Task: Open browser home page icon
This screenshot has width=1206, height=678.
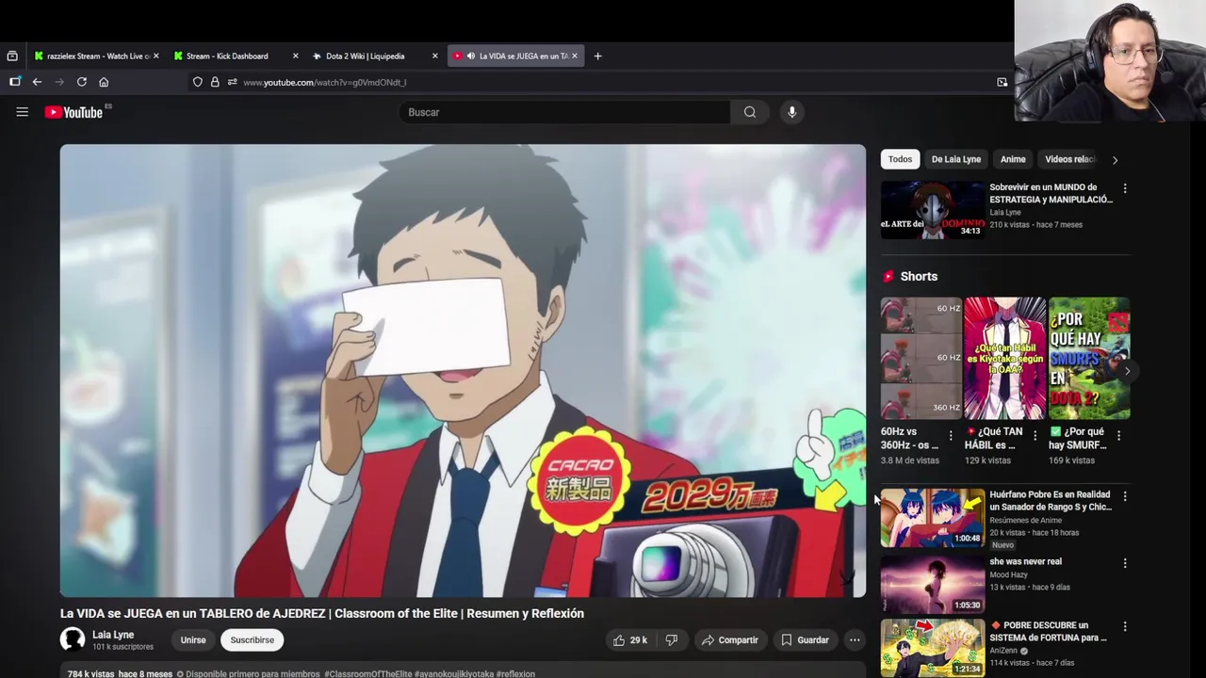Action: pyautogui.click(x=104, y=82)
